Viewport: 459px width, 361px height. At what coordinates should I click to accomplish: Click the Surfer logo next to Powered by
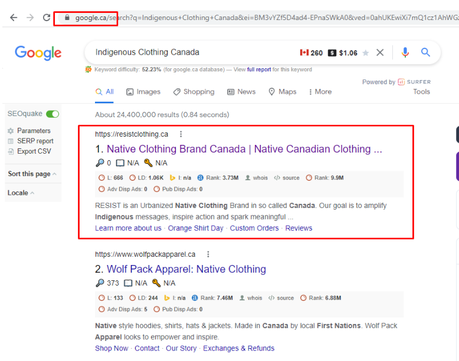pyautogui.click(x=414, y=82)
